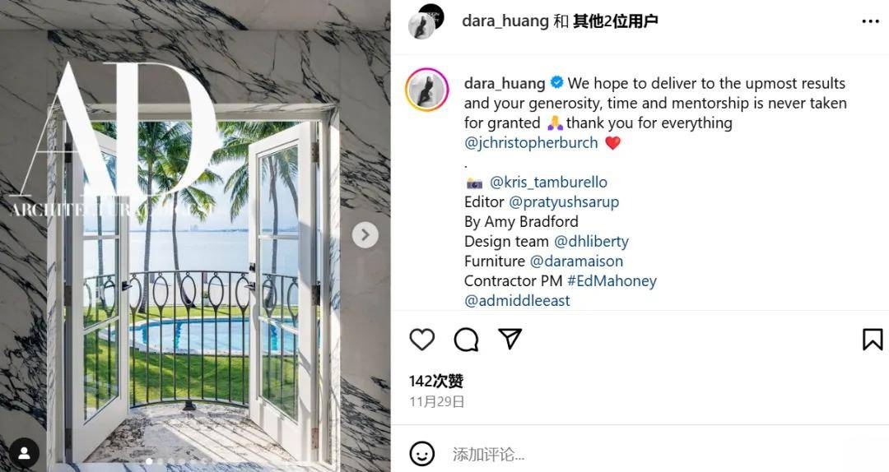Save post with bookmark icon
The image size is (889, 472).
[x=873, y=340]
